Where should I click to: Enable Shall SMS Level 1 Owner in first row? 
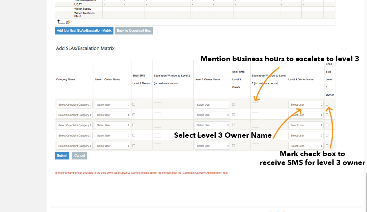134,104
